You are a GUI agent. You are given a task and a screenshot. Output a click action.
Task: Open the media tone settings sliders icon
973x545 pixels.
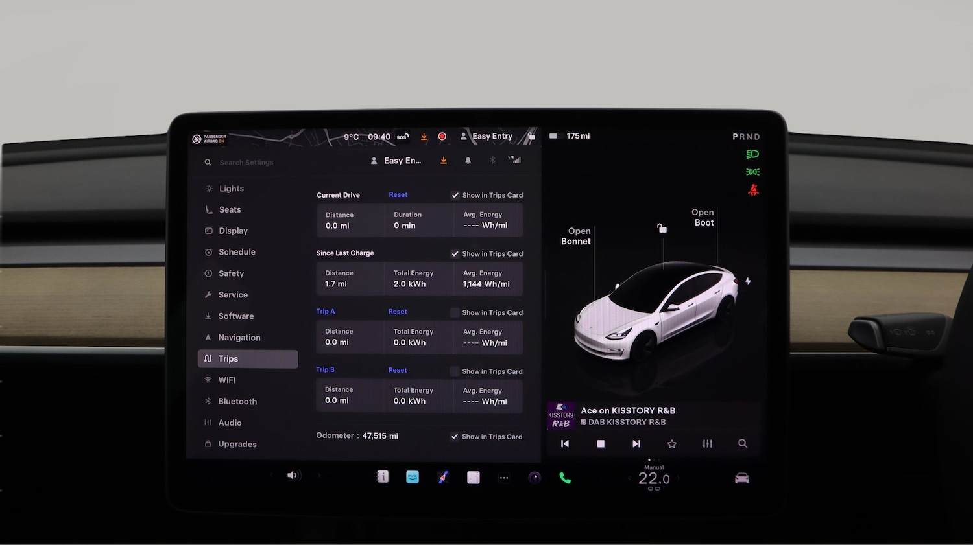(707, 444)
